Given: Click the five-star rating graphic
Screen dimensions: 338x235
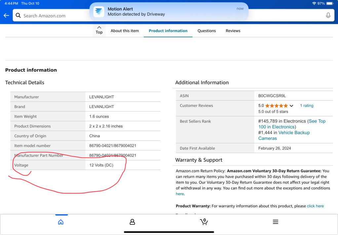Looking at the screenshot, I should (276, 106).
